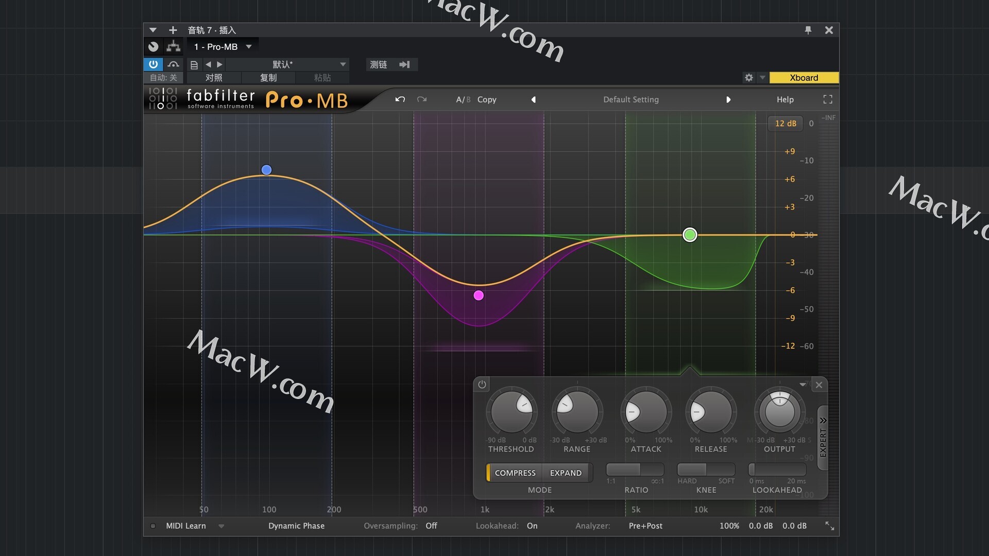Open Dynamic Phase processing mode menu

296,526
